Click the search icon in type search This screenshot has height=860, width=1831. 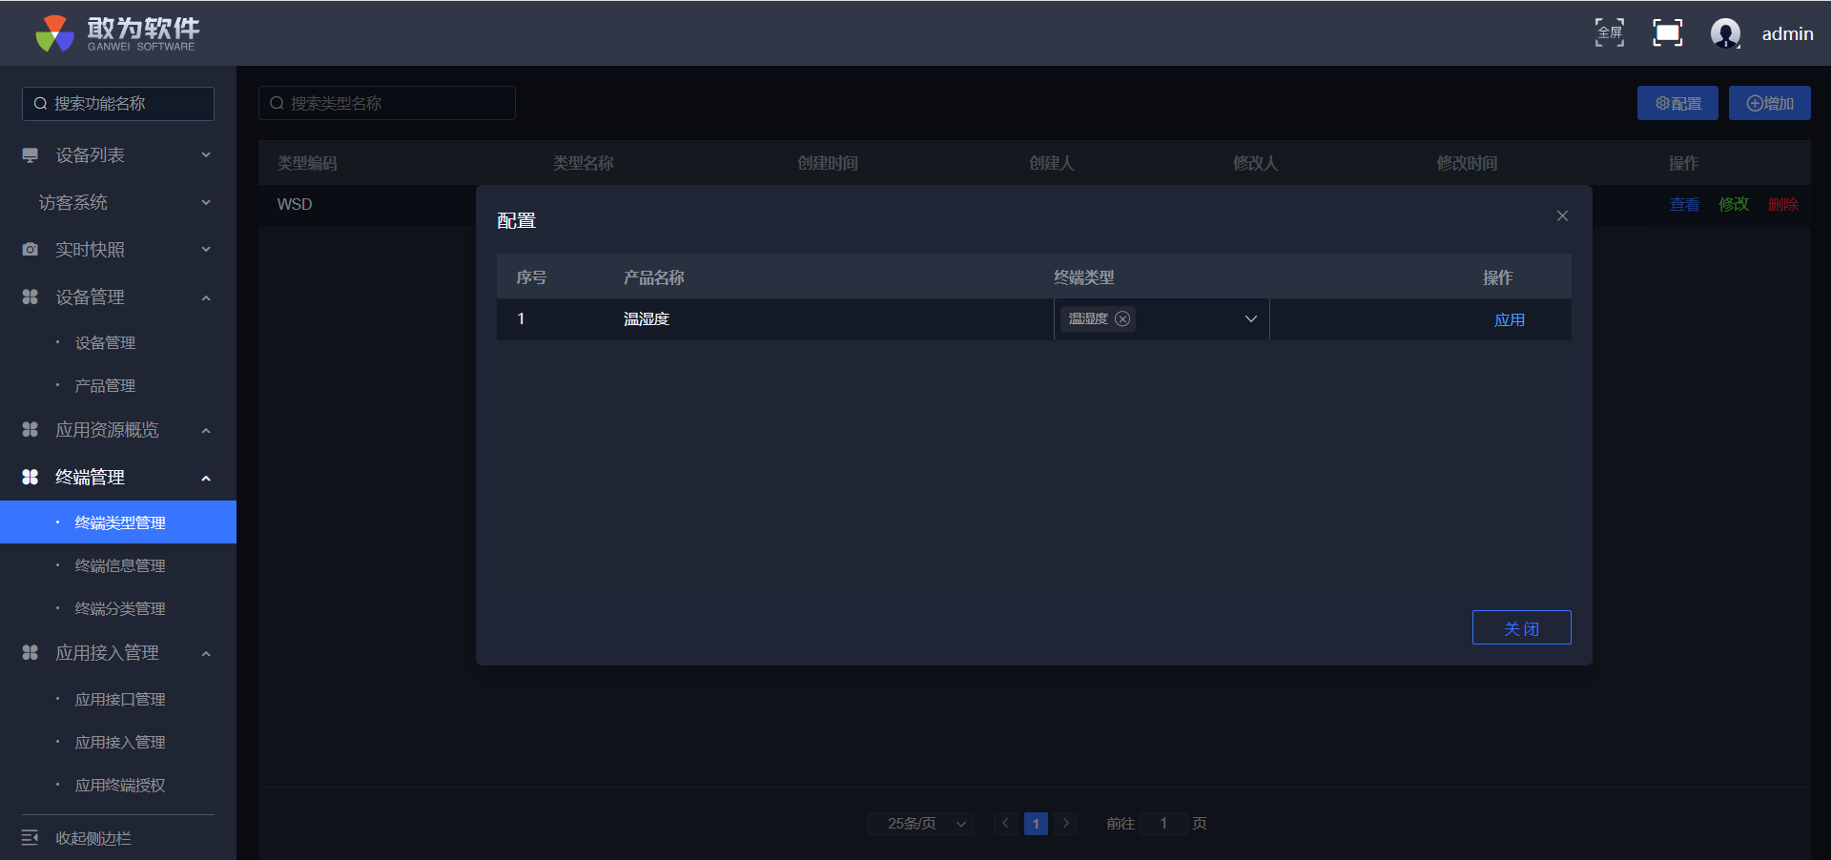(277, 104)
